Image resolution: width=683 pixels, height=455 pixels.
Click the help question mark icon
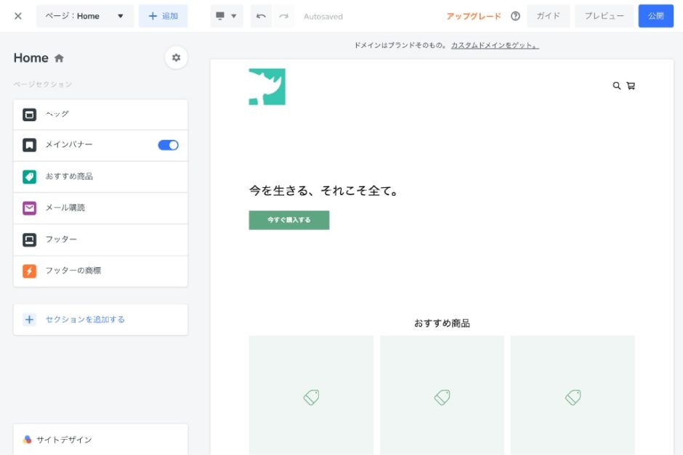515,16
